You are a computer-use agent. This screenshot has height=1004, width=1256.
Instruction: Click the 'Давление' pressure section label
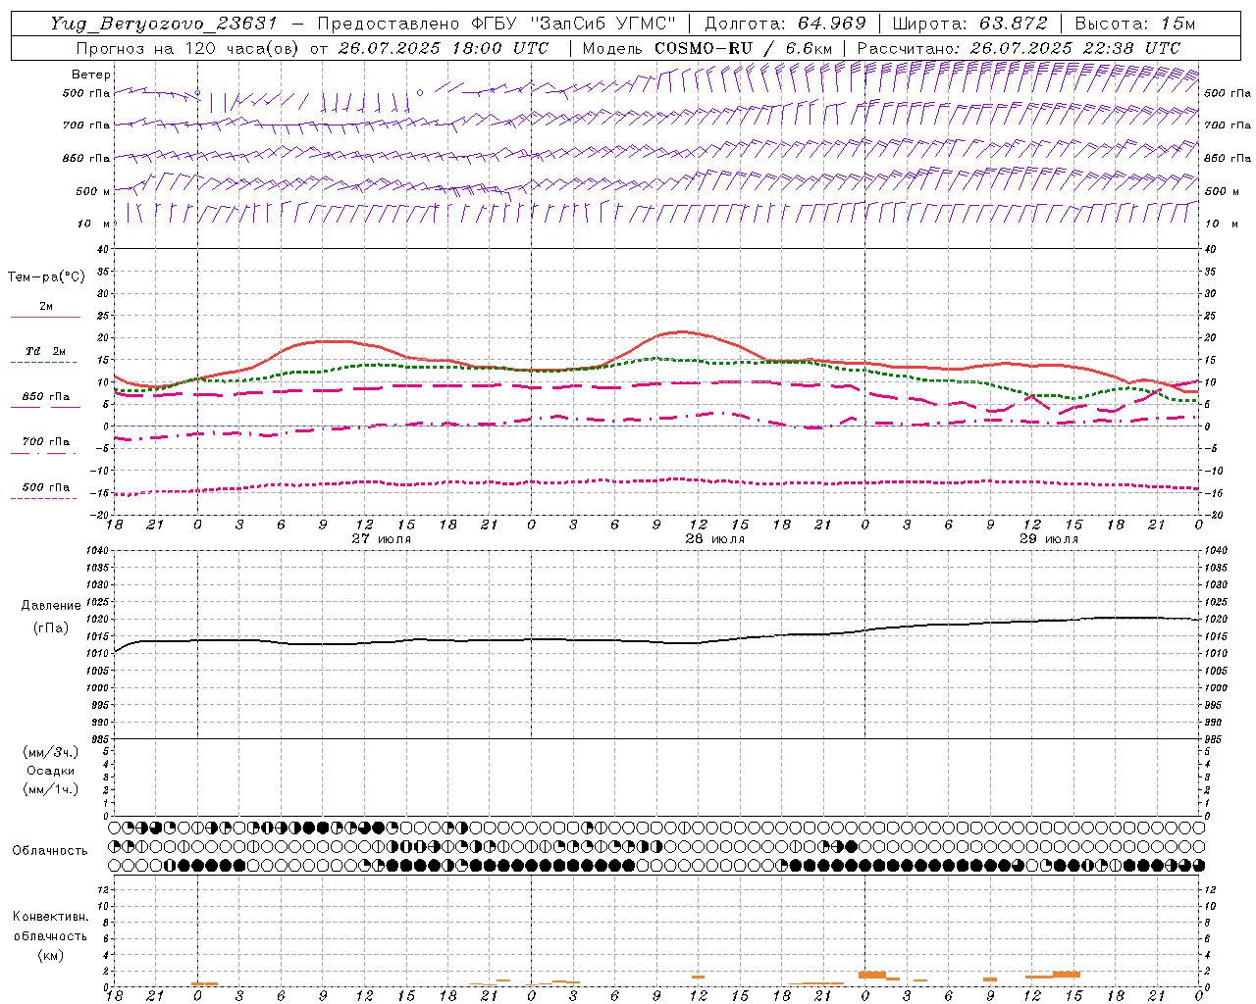click(51, 606)
